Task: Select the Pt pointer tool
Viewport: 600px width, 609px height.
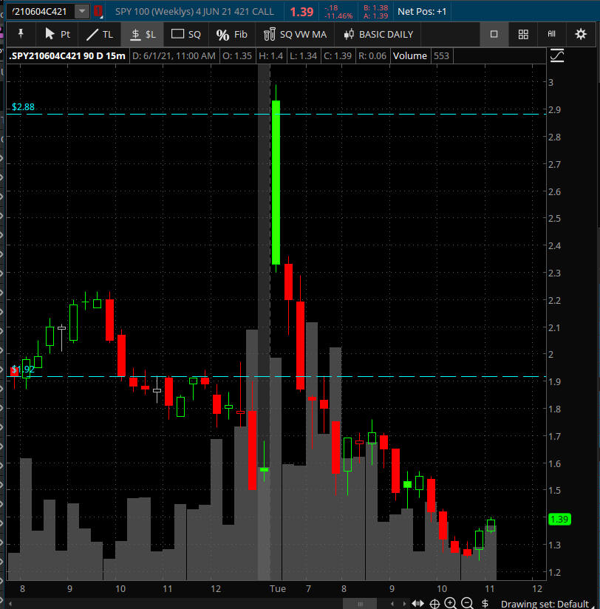Action: coord(57,34)
